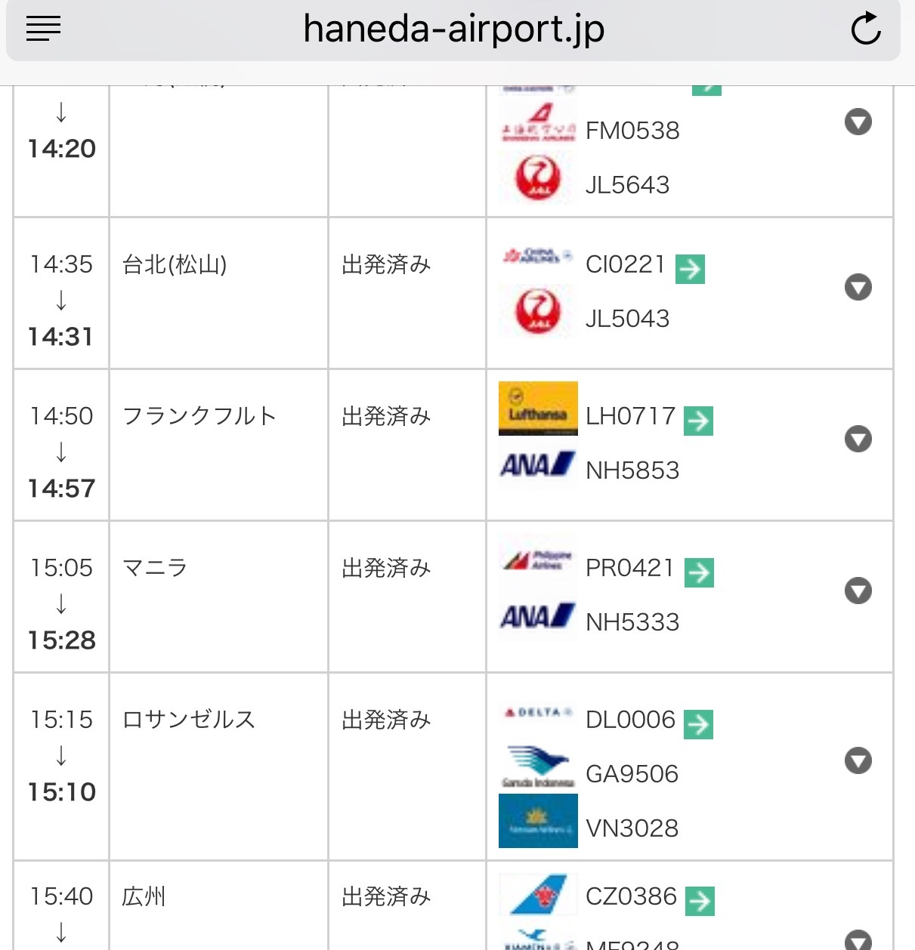Select the Lufthansa airline logo

[538, 409]
